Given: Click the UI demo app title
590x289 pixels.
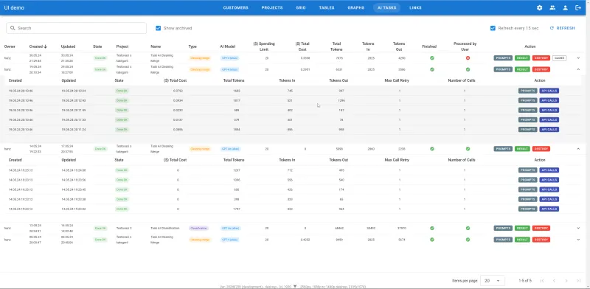Looking at the screenshot, I should coord(14,7).
